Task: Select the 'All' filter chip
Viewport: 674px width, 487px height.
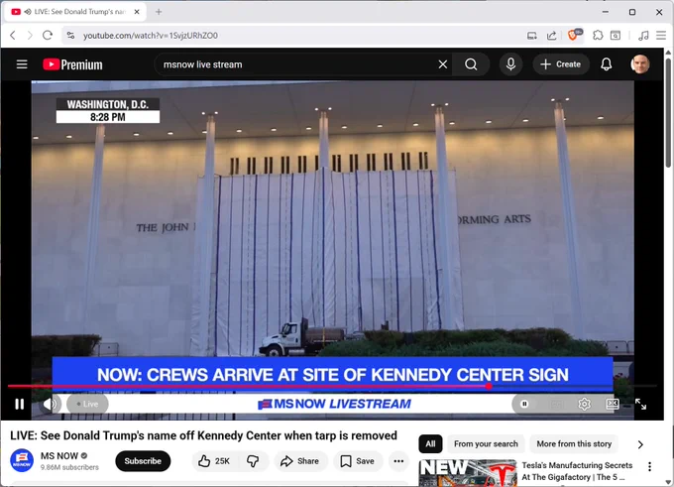Action: coord(431,444)
